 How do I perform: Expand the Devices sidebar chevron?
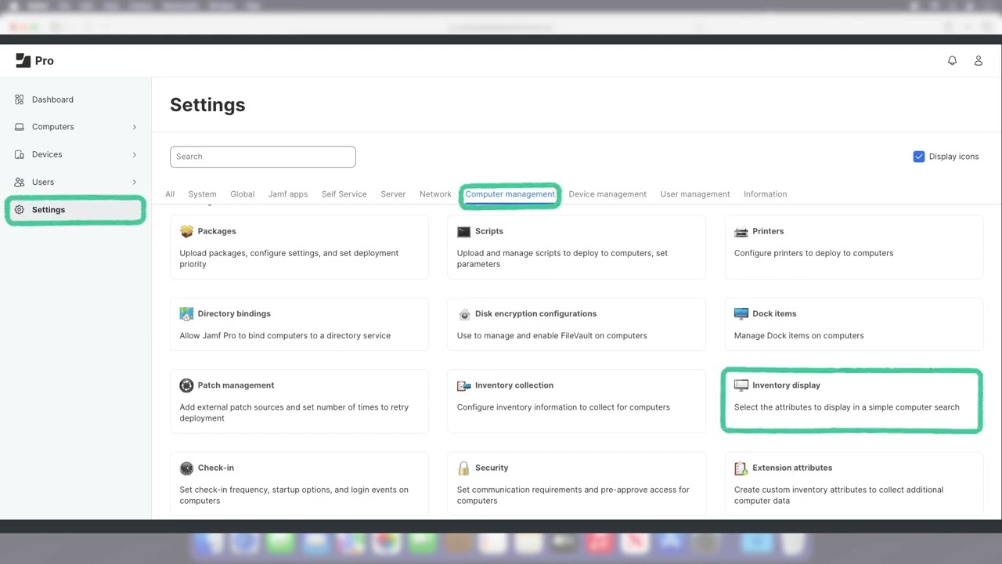coord(134,154)
